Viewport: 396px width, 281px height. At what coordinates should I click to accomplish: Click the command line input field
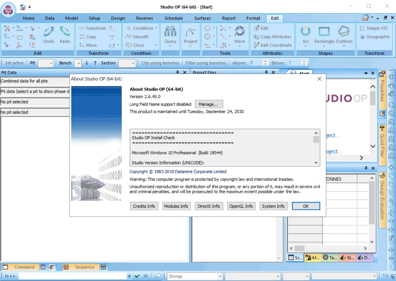pos(73,276)
